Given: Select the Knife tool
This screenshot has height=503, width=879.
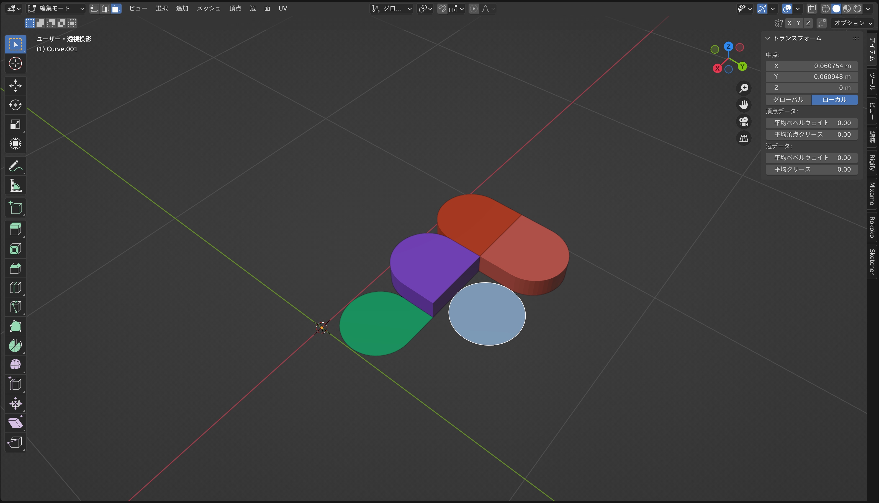Looking at the screenshot, I should (x=15, y=307).
